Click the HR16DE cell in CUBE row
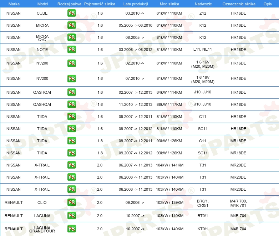This screenshot has height=236, width=279. 238,13
